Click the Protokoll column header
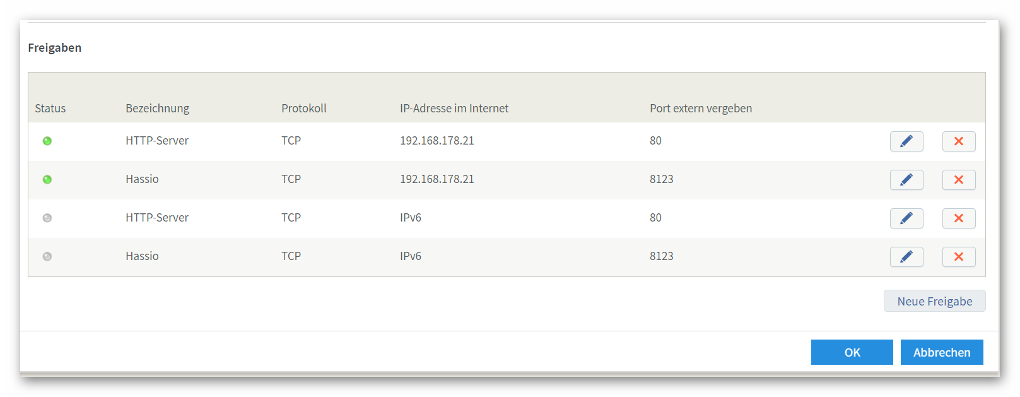1020x397 pixels. [304, 109]
